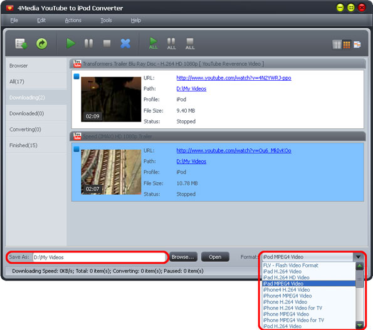Start all tasks with Play ALL icon
373x330 pixels.
153,43
